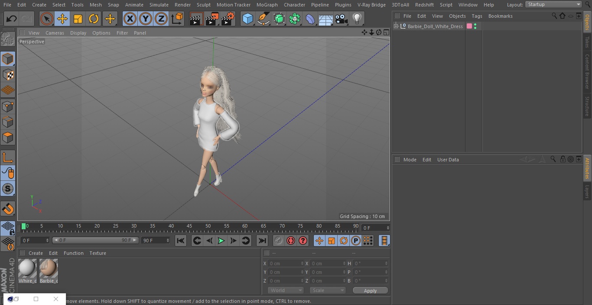Select the Live Selection tool
592x305 pixels.
(x=47, y=19)
